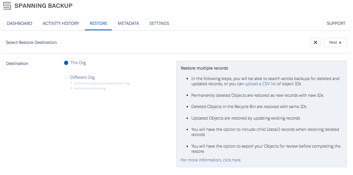Follow the upload a CSV list link

[260, 84]
